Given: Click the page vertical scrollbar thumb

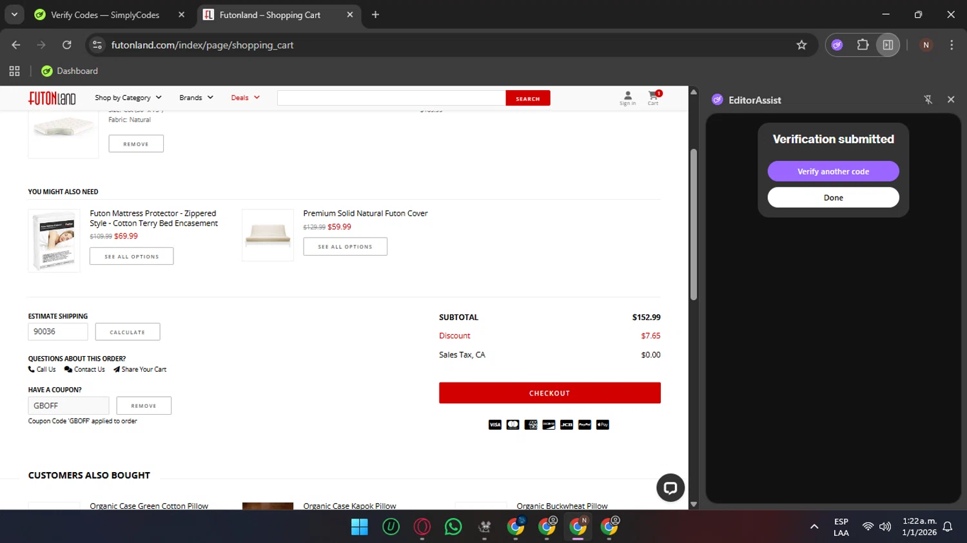Looking at the screenshot, I should [x=694, y=224].
